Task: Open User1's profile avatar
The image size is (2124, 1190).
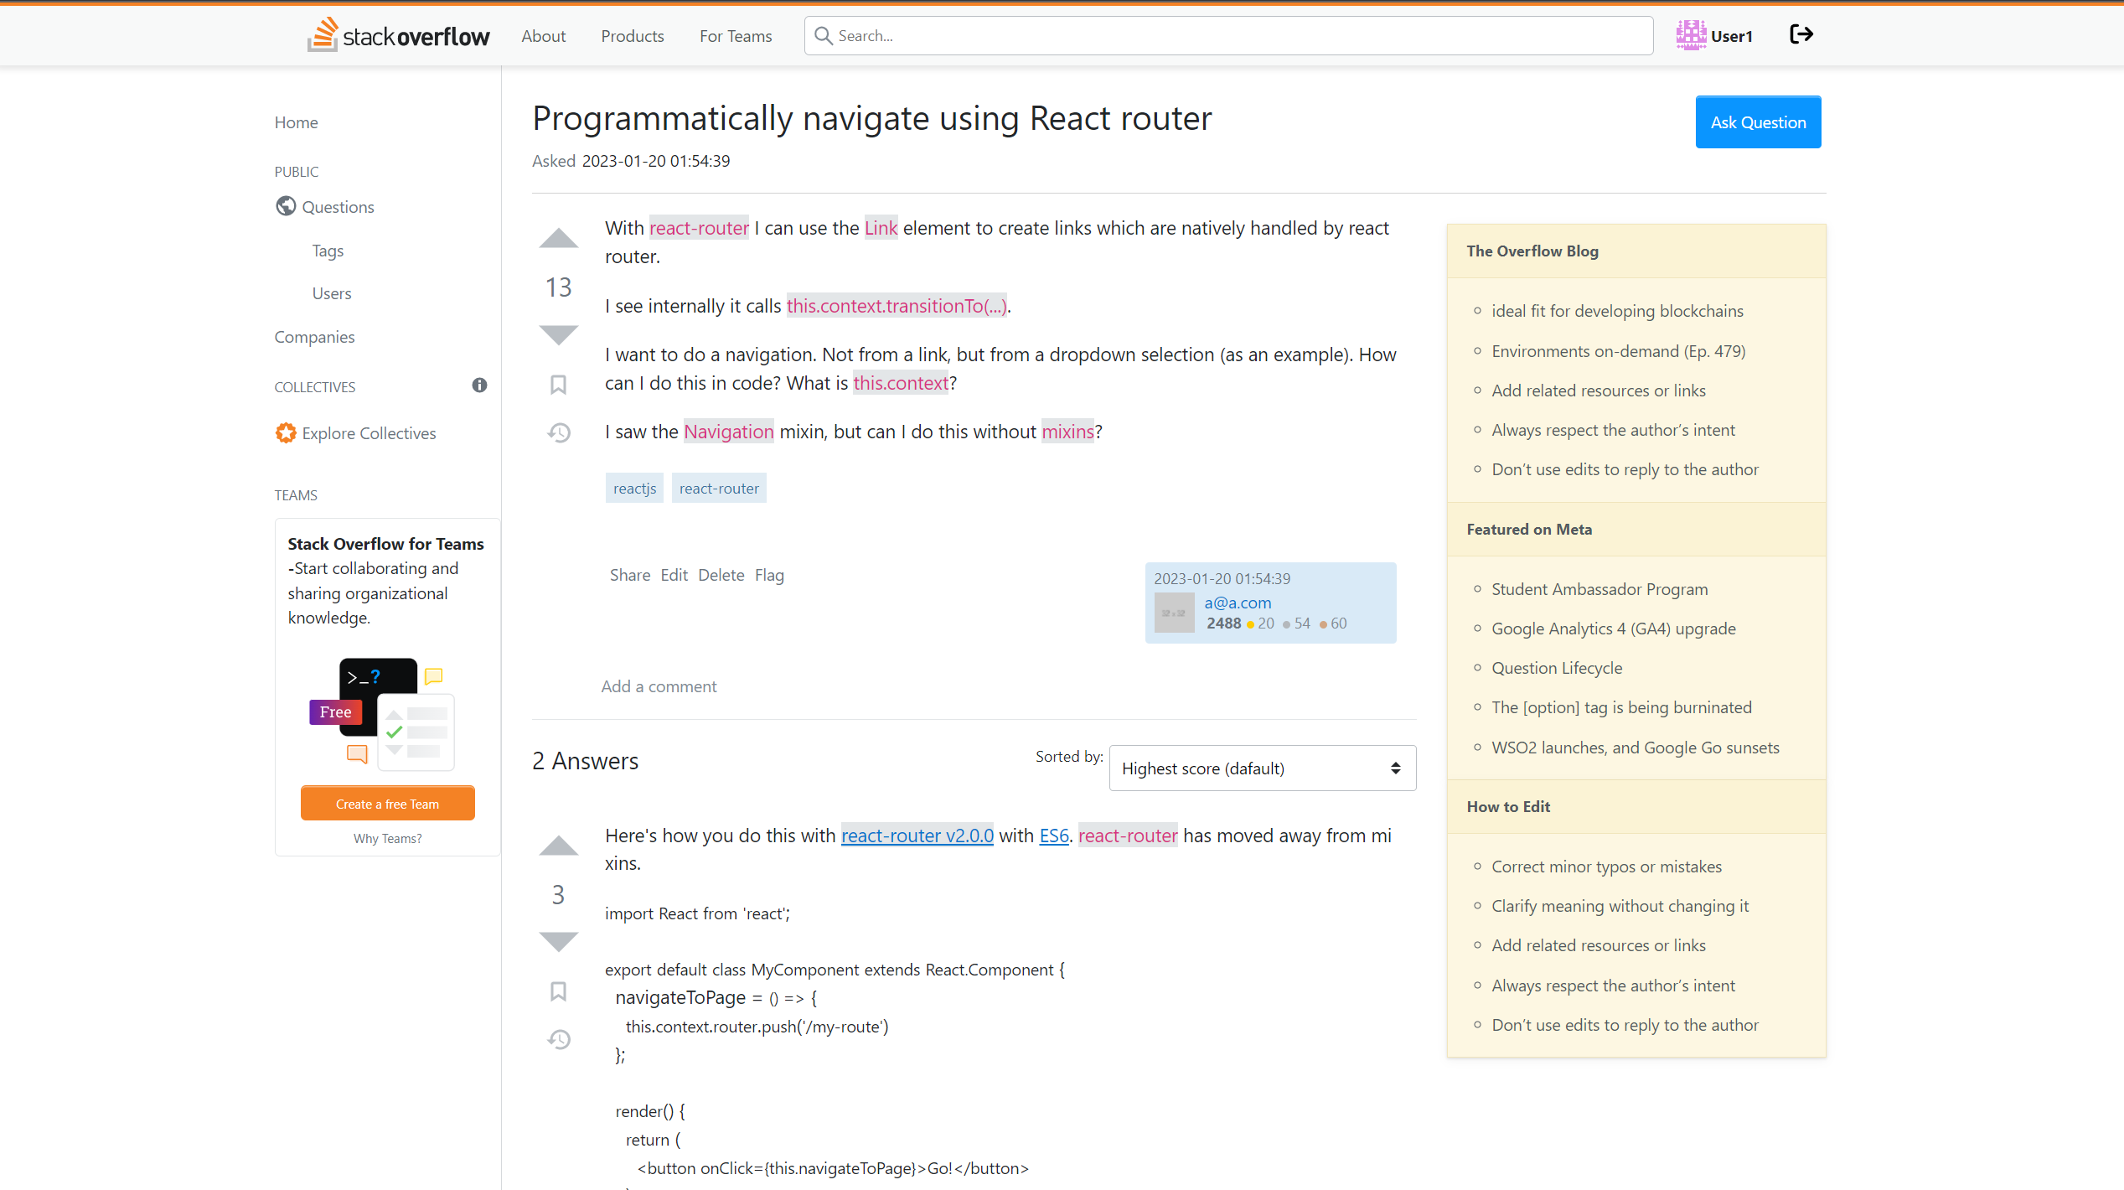Action: pos(1691,34)
